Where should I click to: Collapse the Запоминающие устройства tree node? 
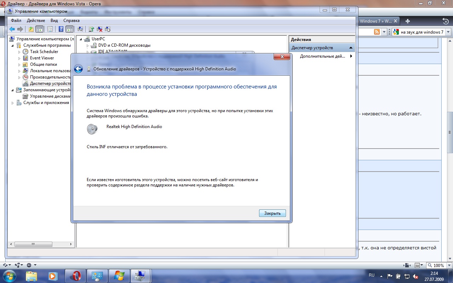pos(13,90)
